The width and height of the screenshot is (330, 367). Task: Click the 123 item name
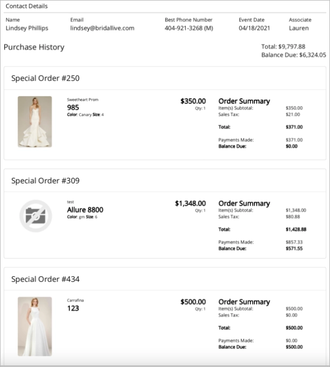coord(73,308)
